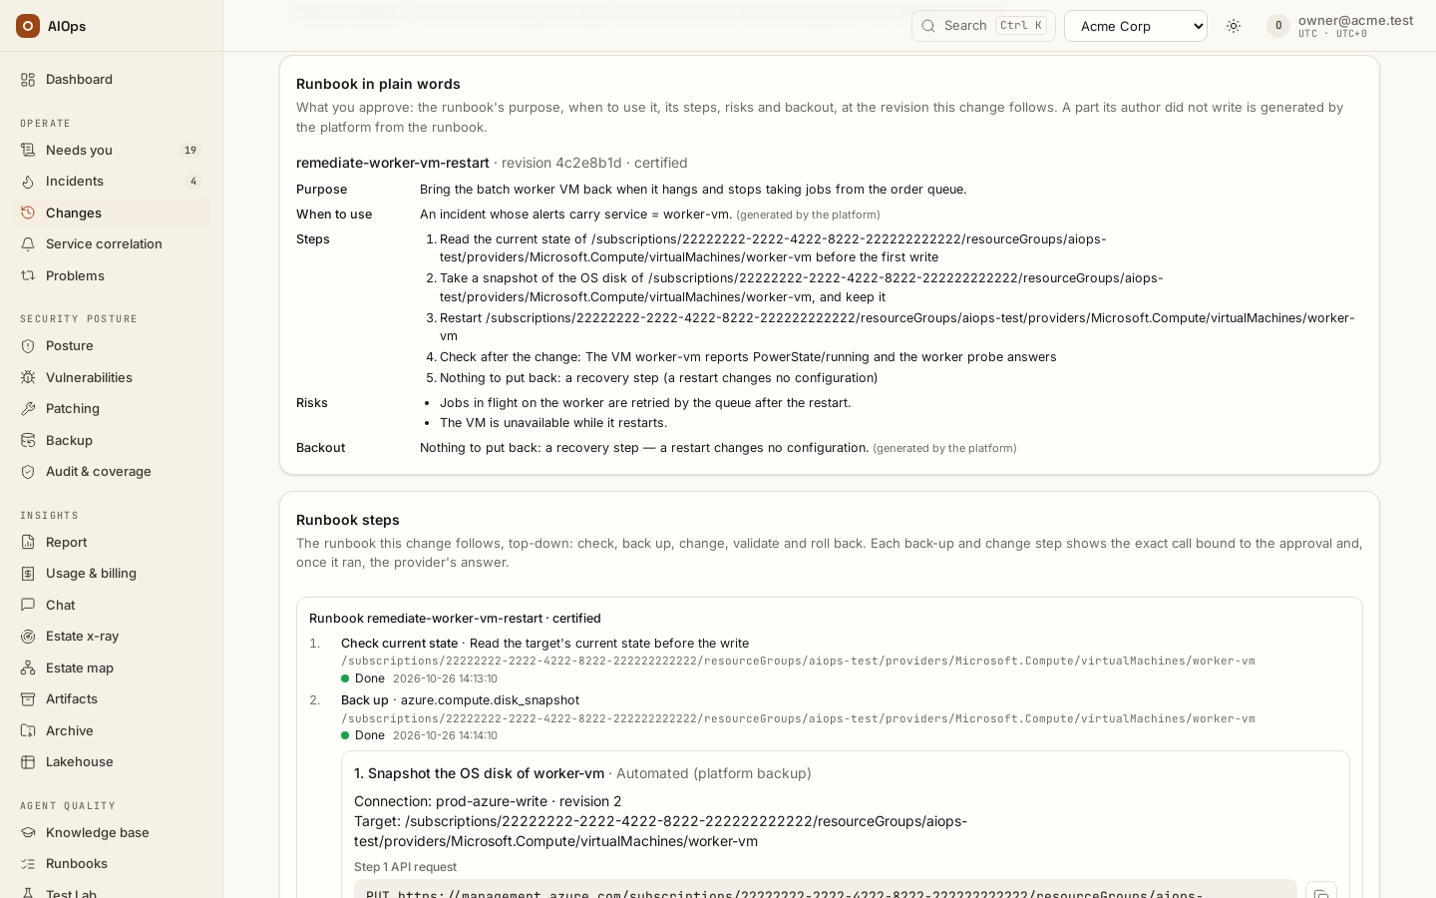This screenshot has width=1436, height=898.
Task: Navigate to Vulnerabilities
Action: pyautogui.click(x=112, y=378)
